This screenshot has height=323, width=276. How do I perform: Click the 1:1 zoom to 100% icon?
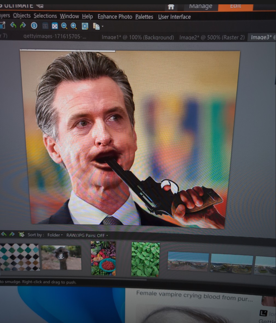tap(45, 26)
